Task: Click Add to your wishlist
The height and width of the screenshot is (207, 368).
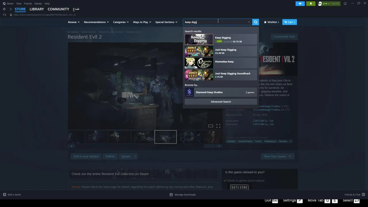Action: click(x=86, y=156)
